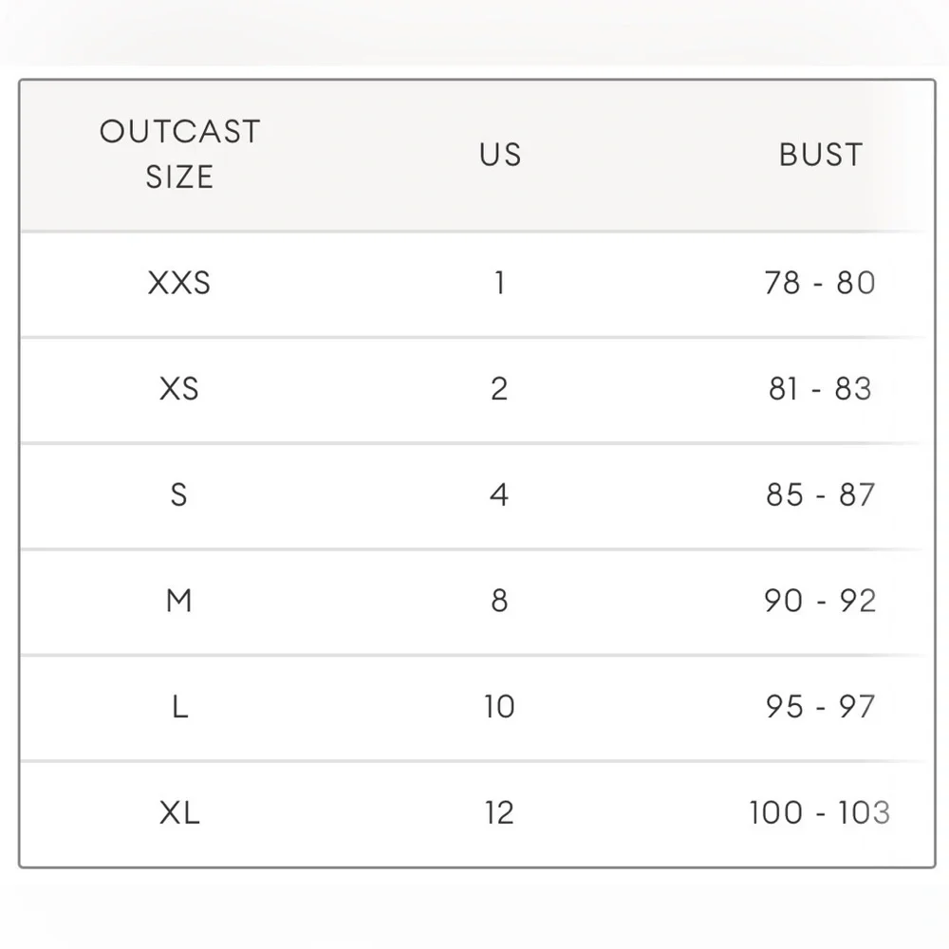
Task: Select the XXS size cell
Action: click(x=179, y=283)
